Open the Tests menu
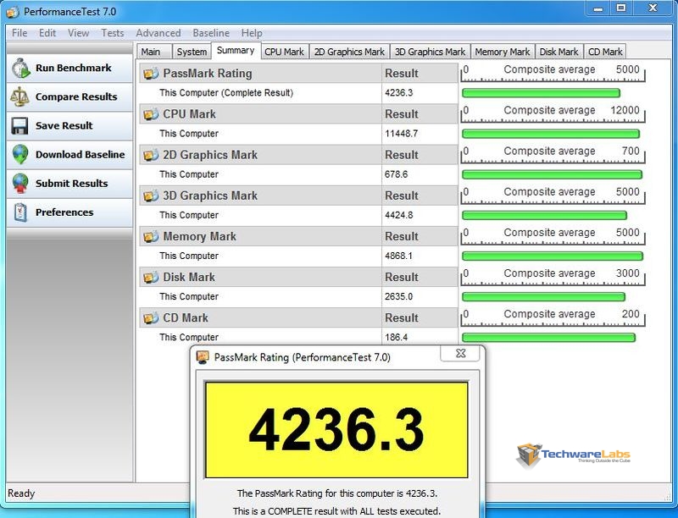The width and height of the screenshot is (678, 518). [113, 33]
